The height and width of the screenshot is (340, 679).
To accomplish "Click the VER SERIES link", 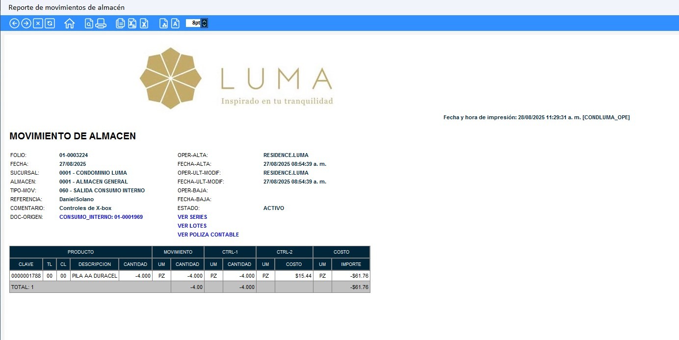I will tap(192, 217).
